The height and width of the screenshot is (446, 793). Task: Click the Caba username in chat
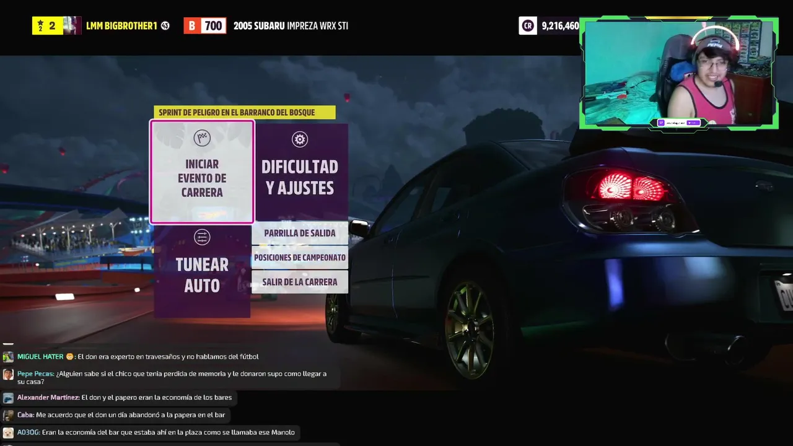point(25,415)
